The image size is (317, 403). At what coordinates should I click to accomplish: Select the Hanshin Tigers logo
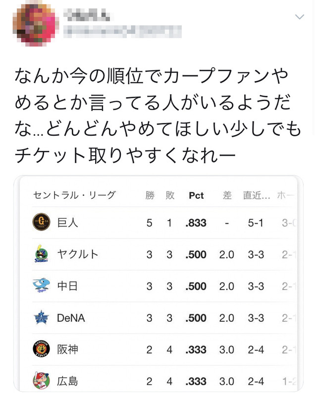(42, 349)
